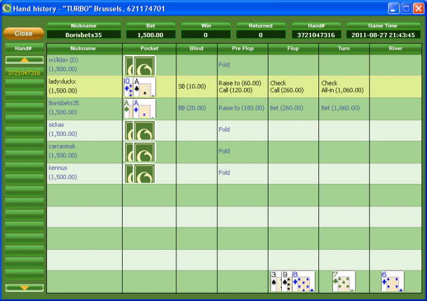
Task: Click the Bet value 1,500.00
Action: 151,35
